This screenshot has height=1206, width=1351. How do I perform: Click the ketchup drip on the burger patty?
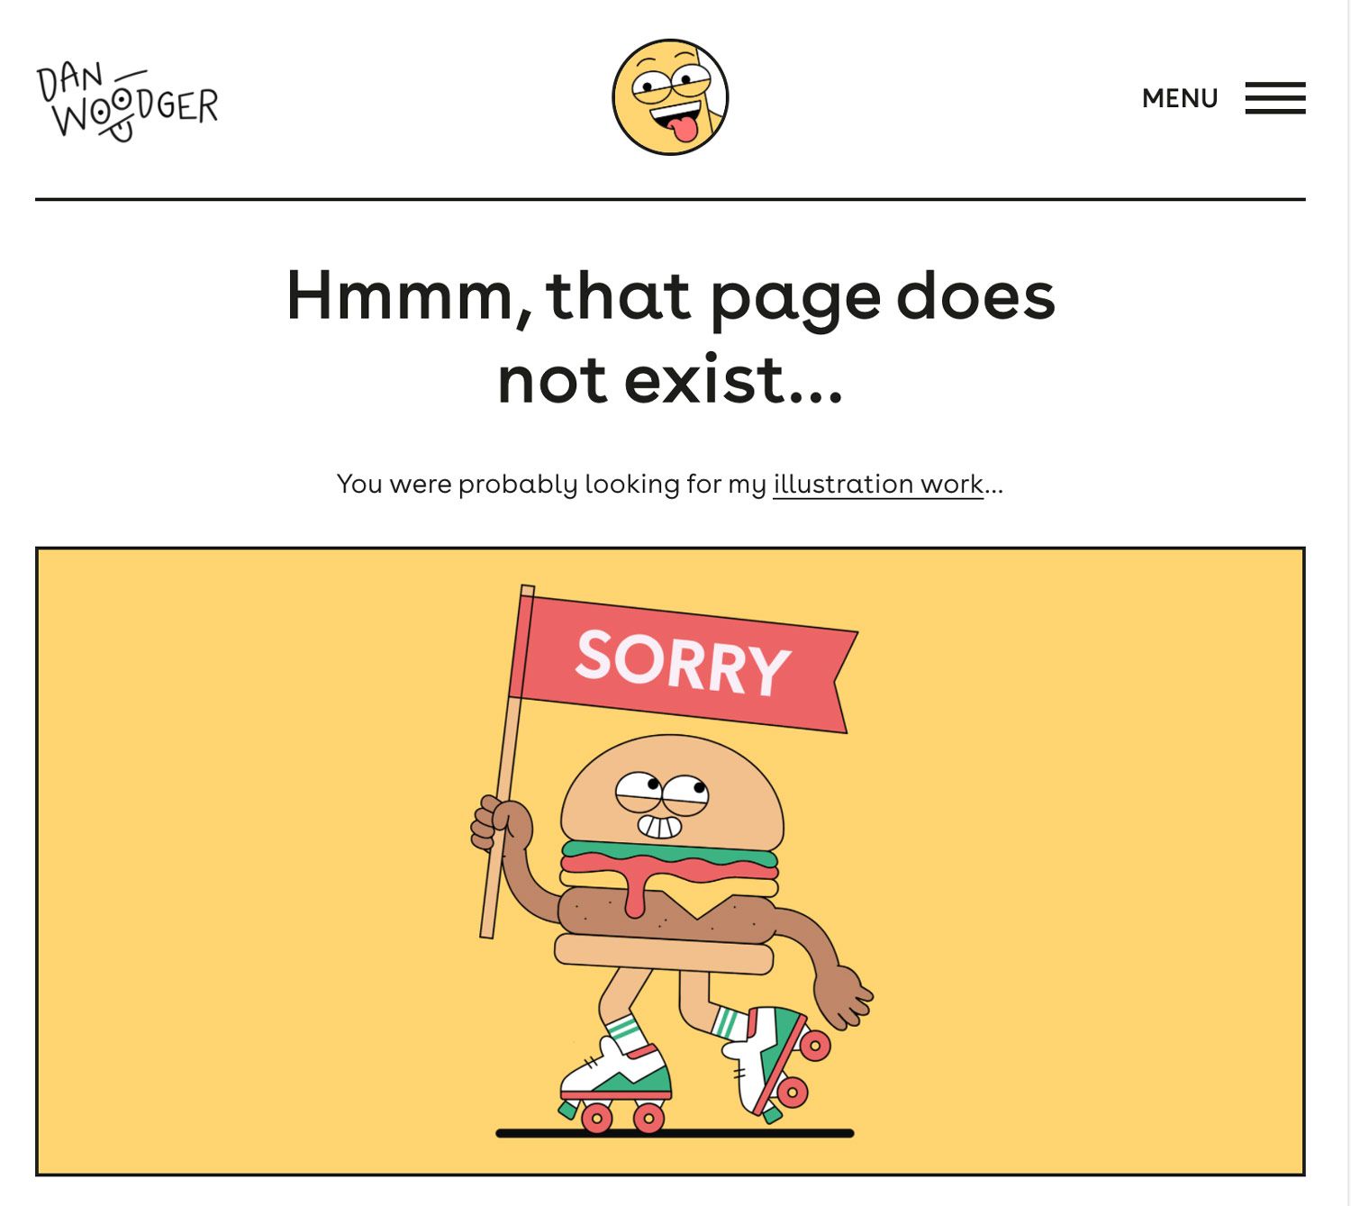point(636,893)
